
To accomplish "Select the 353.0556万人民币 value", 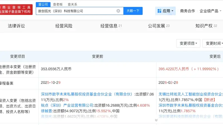I will (56, 69).
